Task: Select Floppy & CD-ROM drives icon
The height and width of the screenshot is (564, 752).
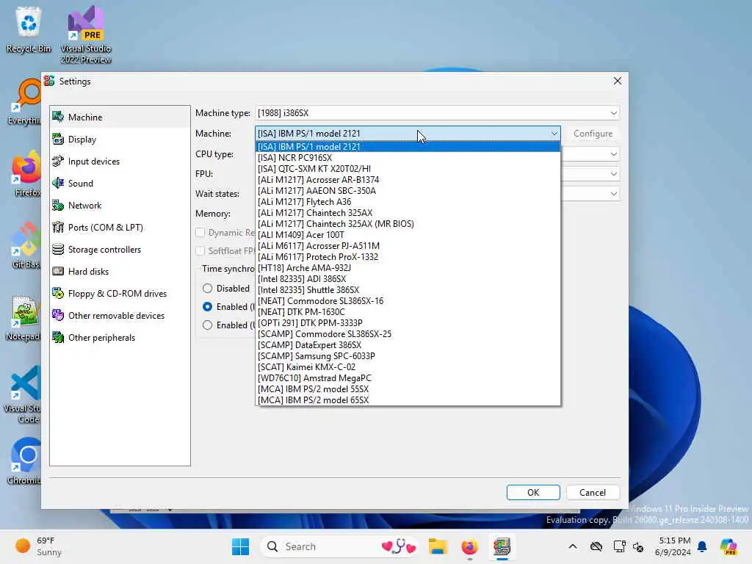Action: click(58, 294)
